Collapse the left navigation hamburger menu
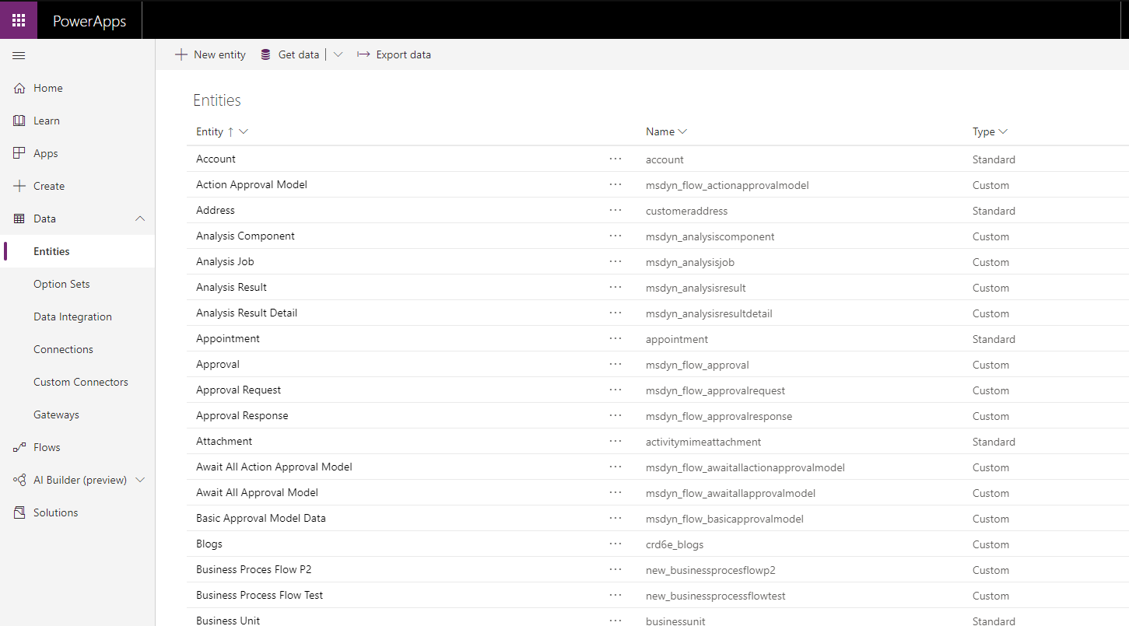The image size is (1129, 626). 19,56
